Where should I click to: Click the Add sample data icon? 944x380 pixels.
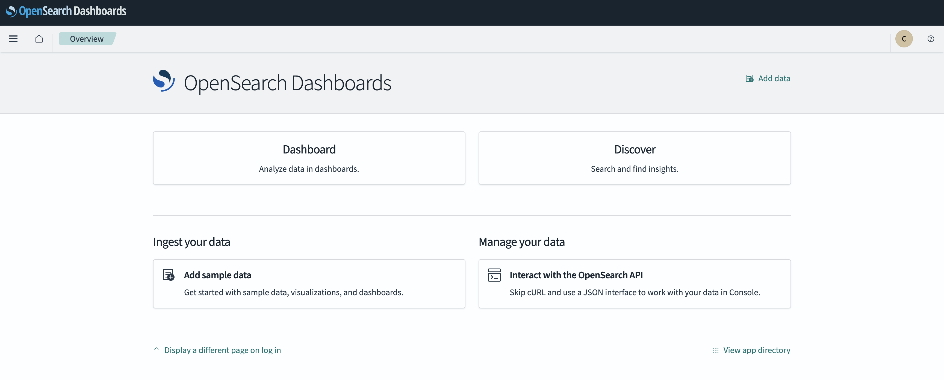click(169, 275)
